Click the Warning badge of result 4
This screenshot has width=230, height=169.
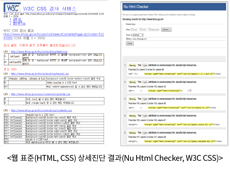(x=132, y=116)
